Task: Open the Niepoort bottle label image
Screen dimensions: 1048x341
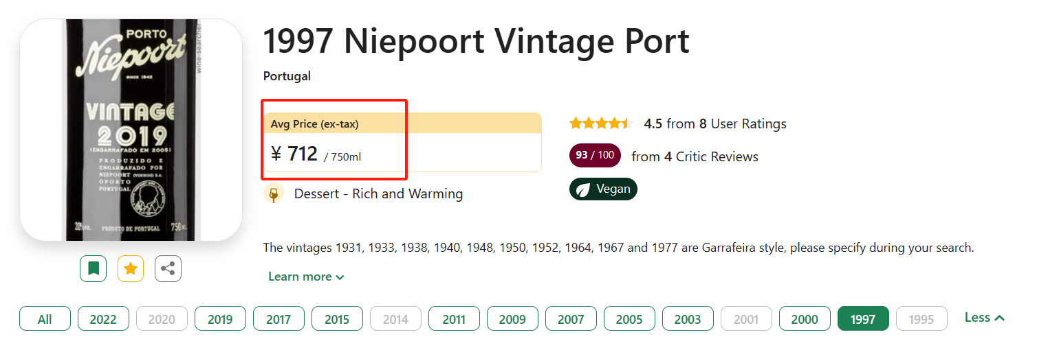Action: coord(131,130)
